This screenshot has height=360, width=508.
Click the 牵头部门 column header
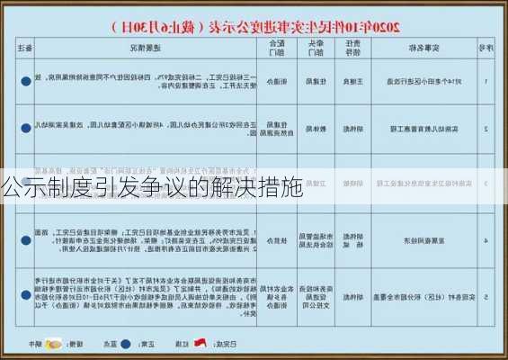pyautogui.click(x=316, y=48)
